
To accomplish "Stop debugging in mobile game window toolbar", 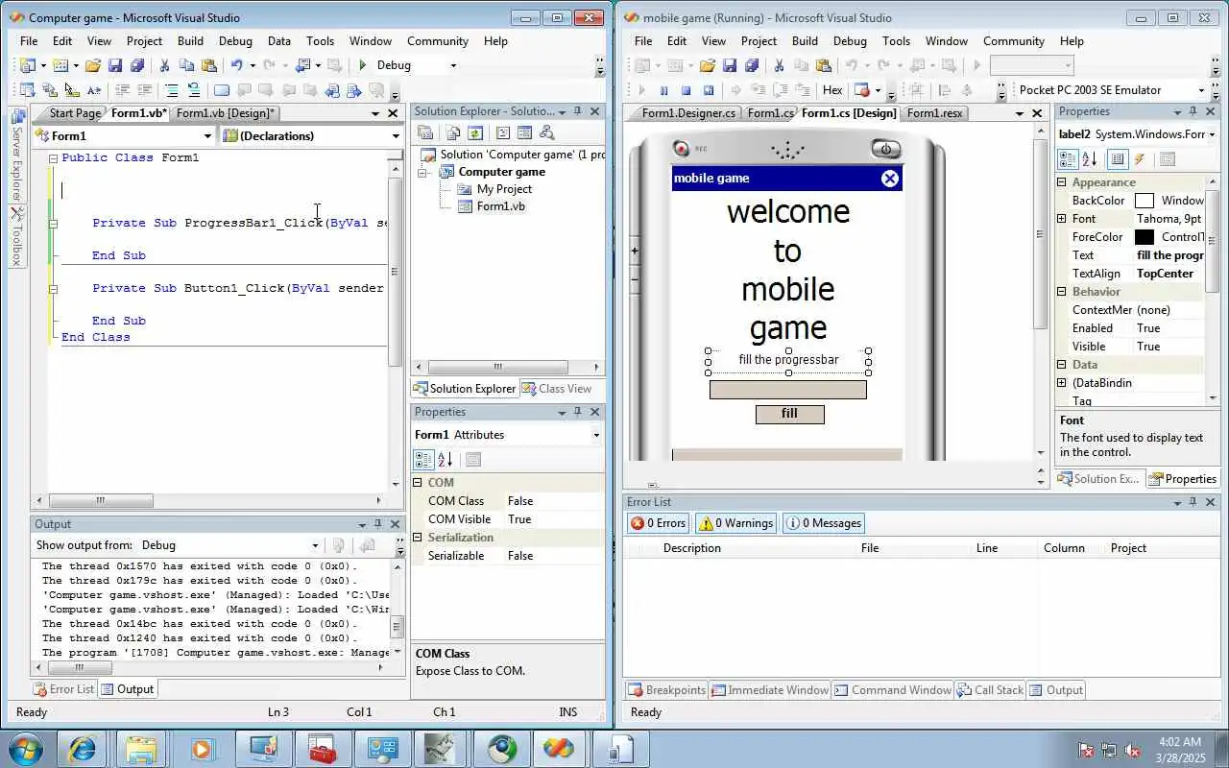I will [x=686, y=90].
